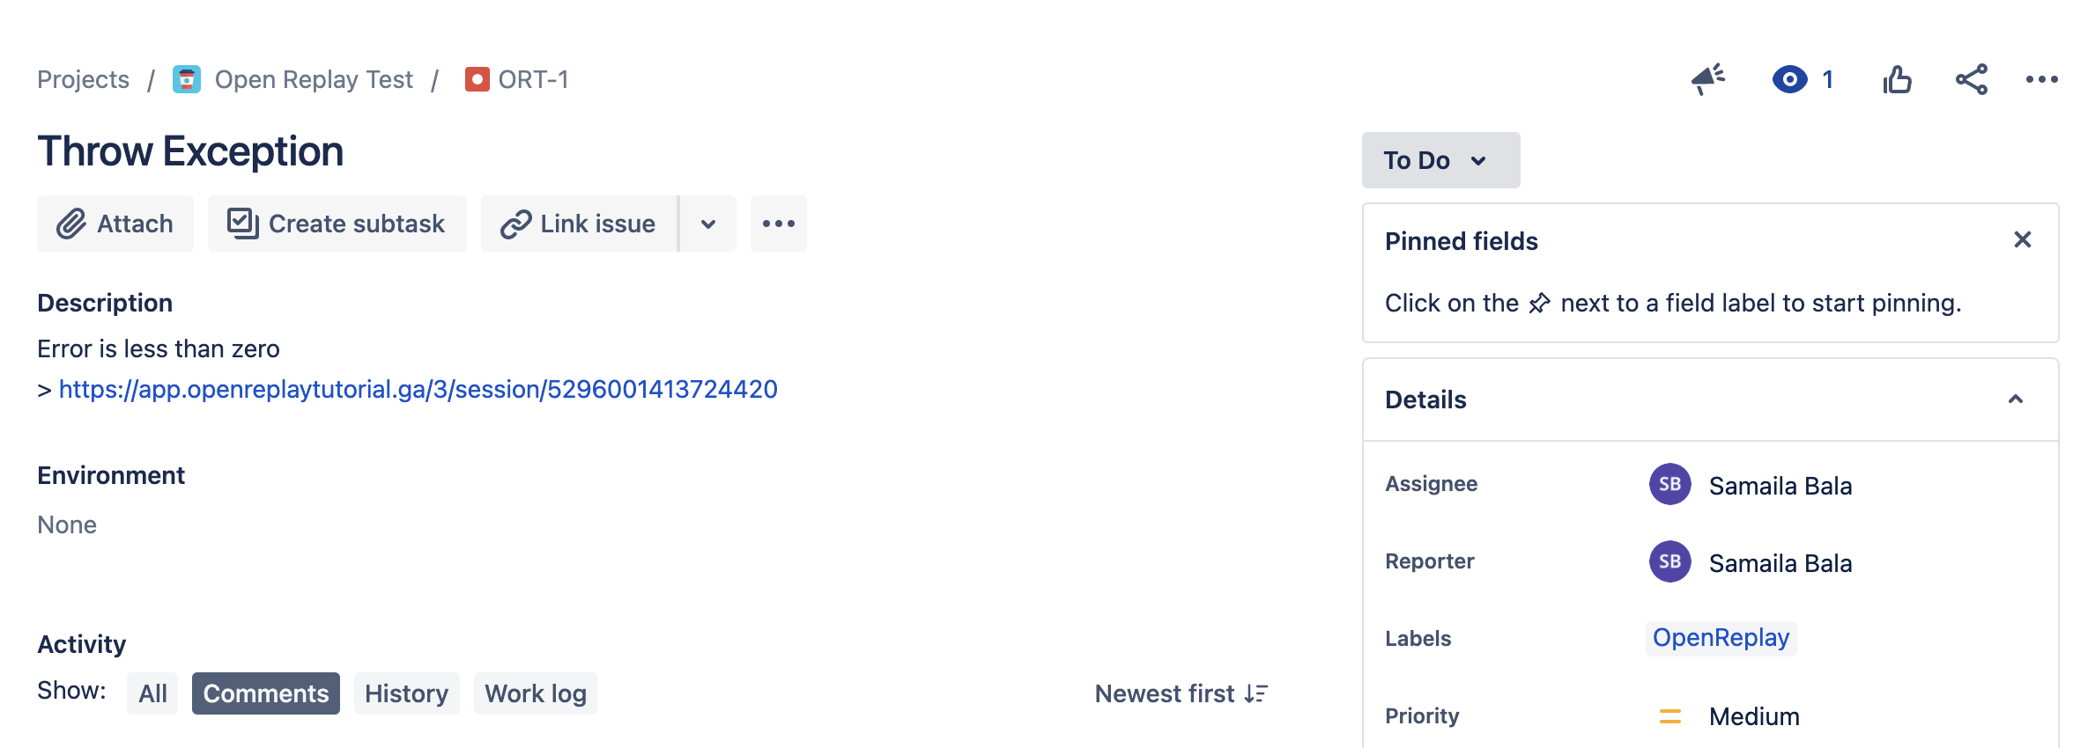Open top-right more actions ellipsis
The image size is (2095, 748).
pos(2041,80)
